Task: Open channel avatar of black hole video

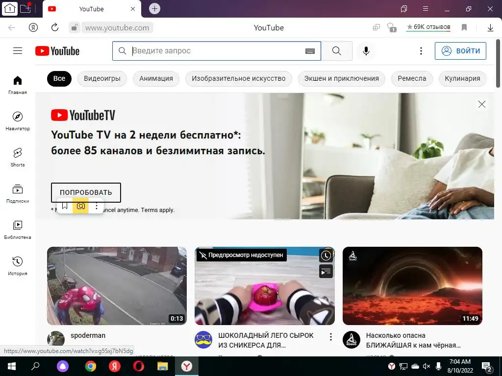Action: 351,340
